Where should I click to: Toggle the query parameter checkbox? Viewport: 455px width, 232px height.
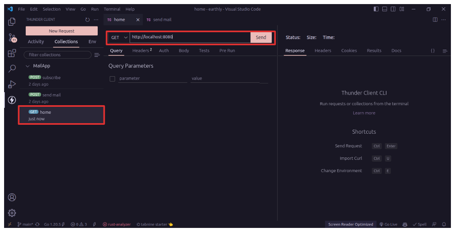tap(112, 79)
